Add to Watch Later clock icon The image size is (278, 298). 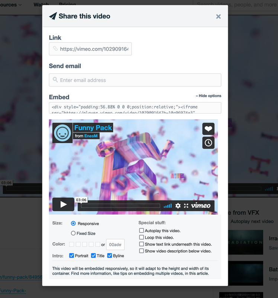click(x=208, y=143)
